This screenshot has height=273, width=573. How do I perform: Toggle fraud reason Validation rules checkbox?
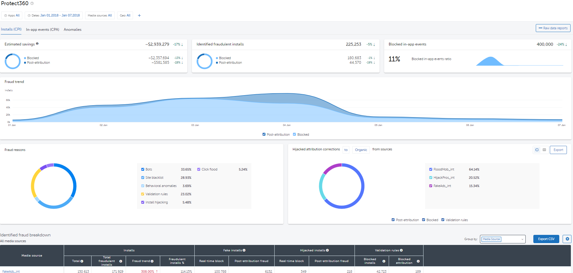(x=142, y=194)
